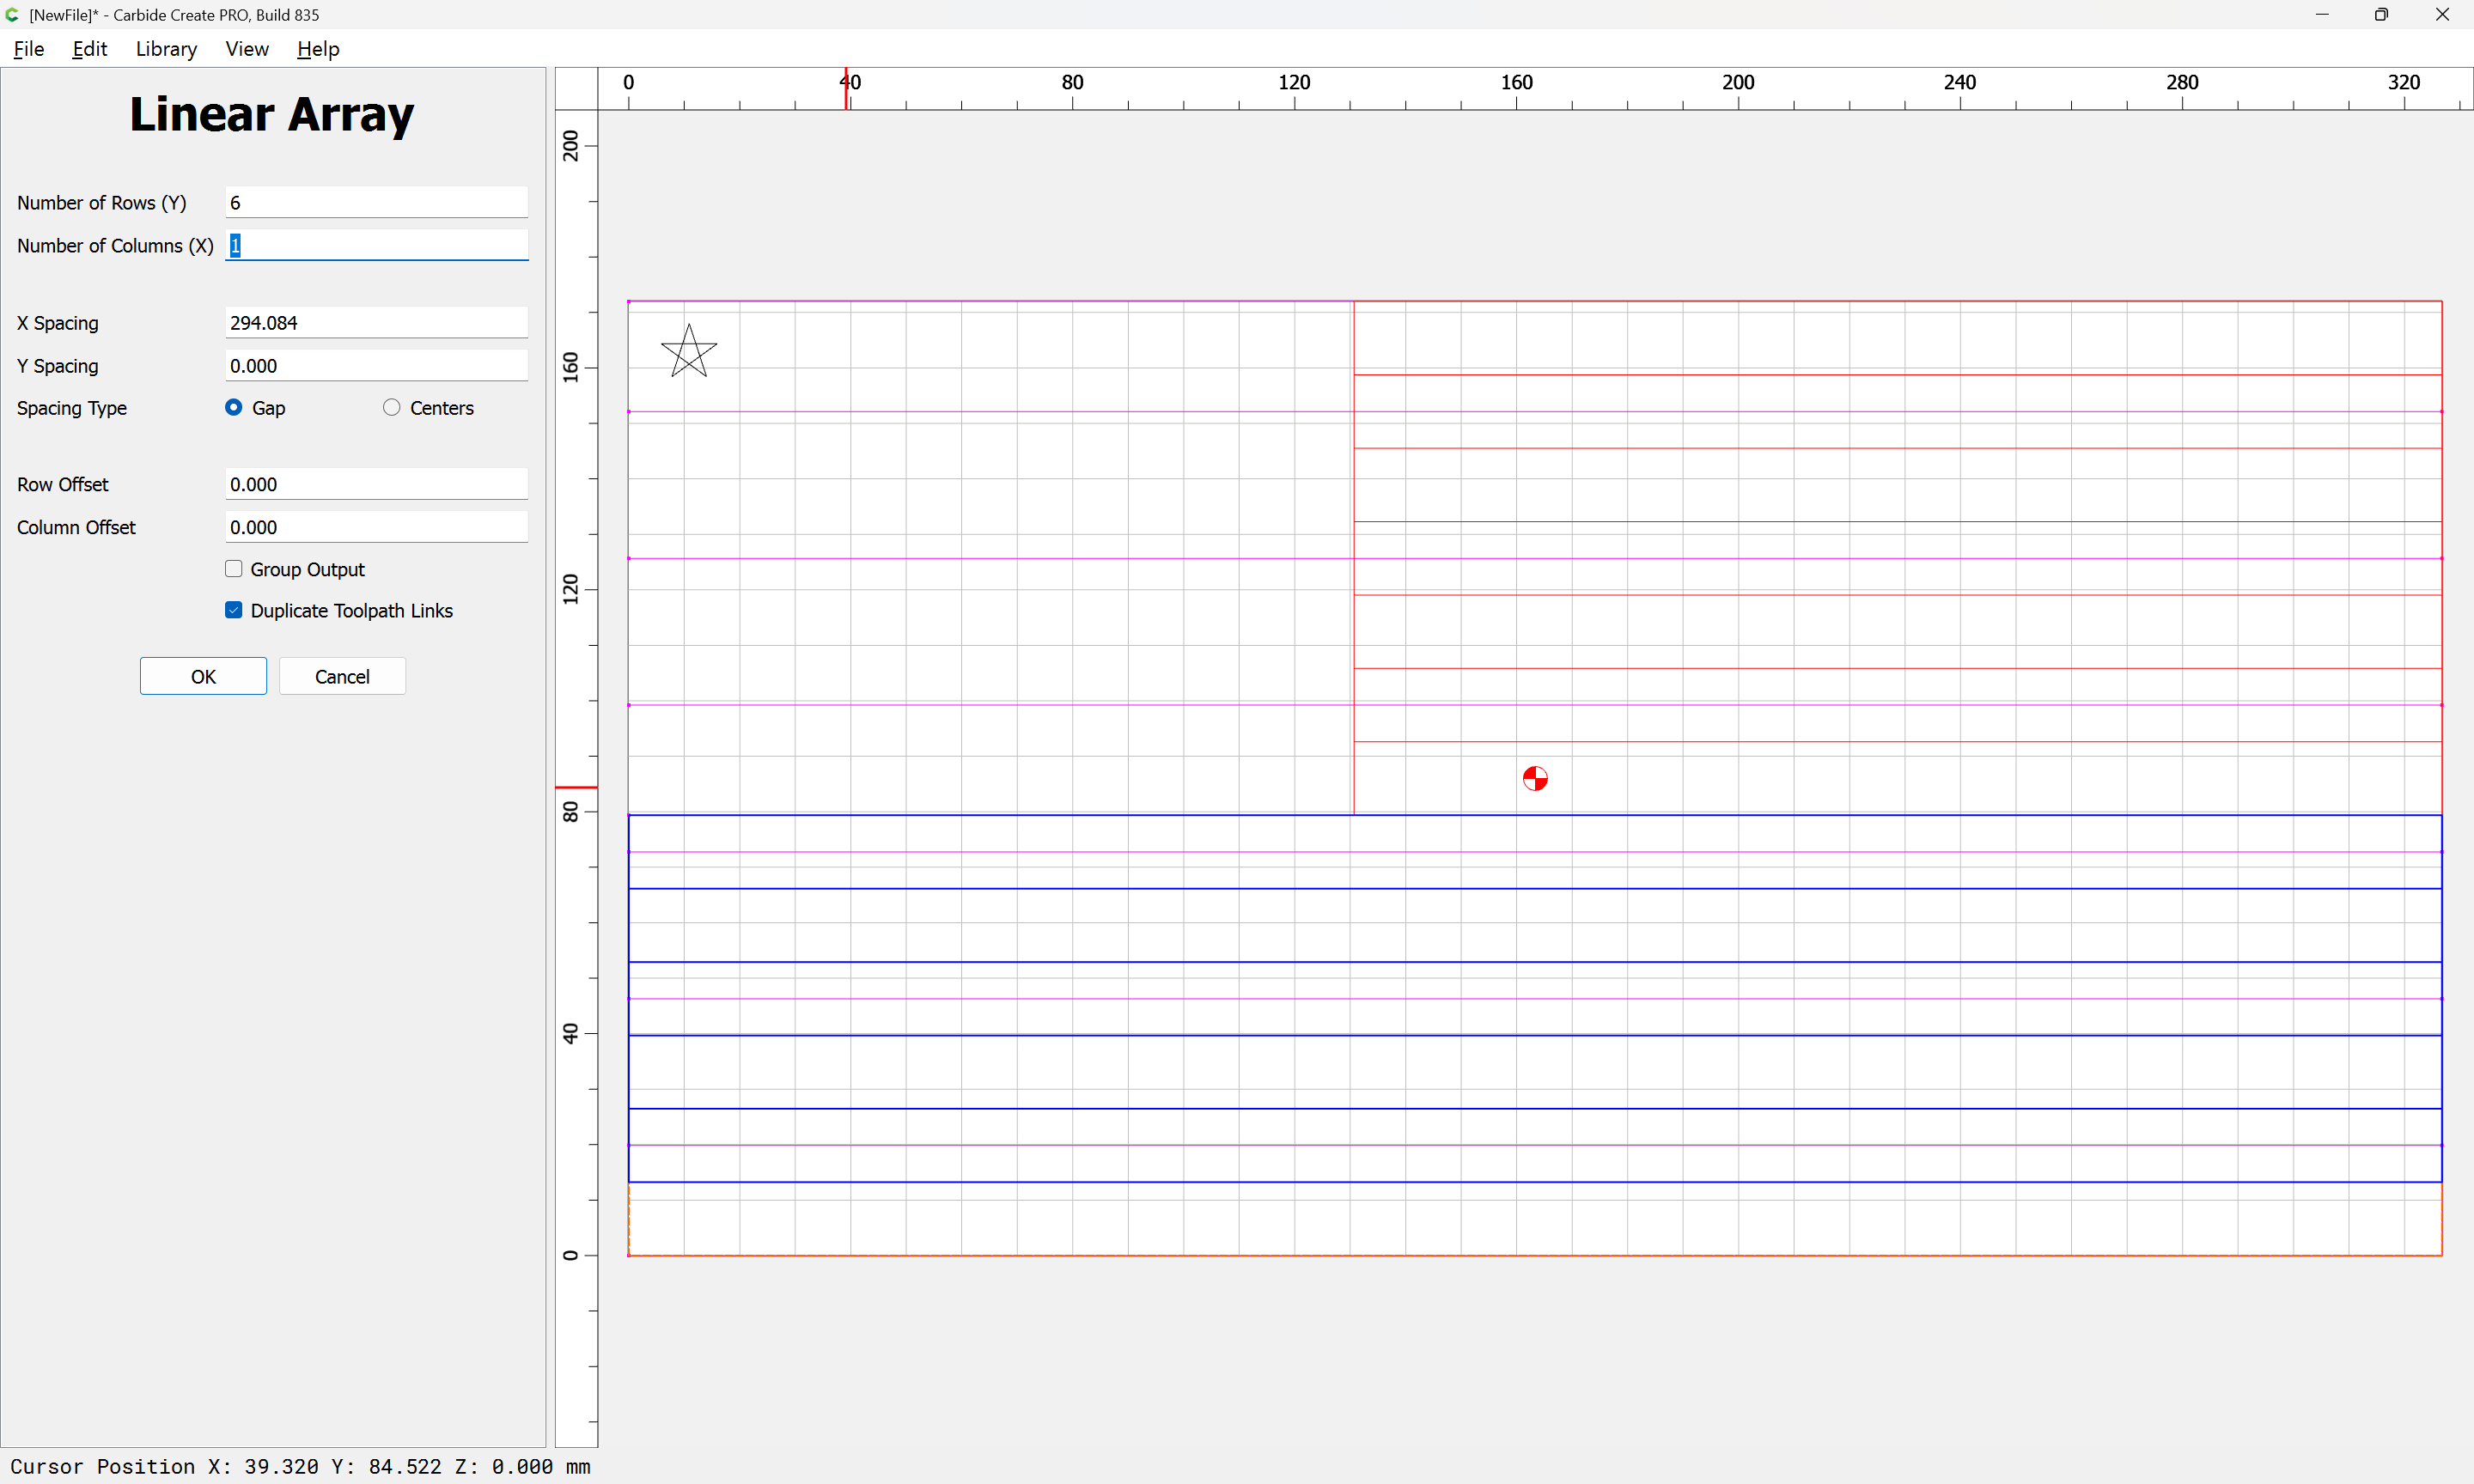Uncheck Duplicate Toolpath Links
Image resolution: width=2474 pixels, height=1484 pixels.
234,610
